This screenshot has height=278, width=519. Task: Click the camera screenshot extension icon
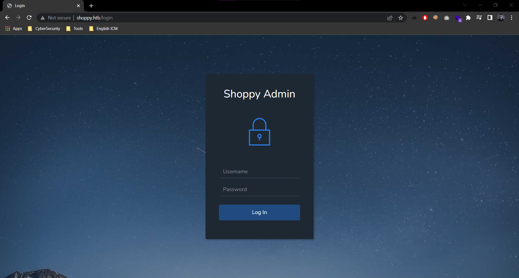[447, 18]
